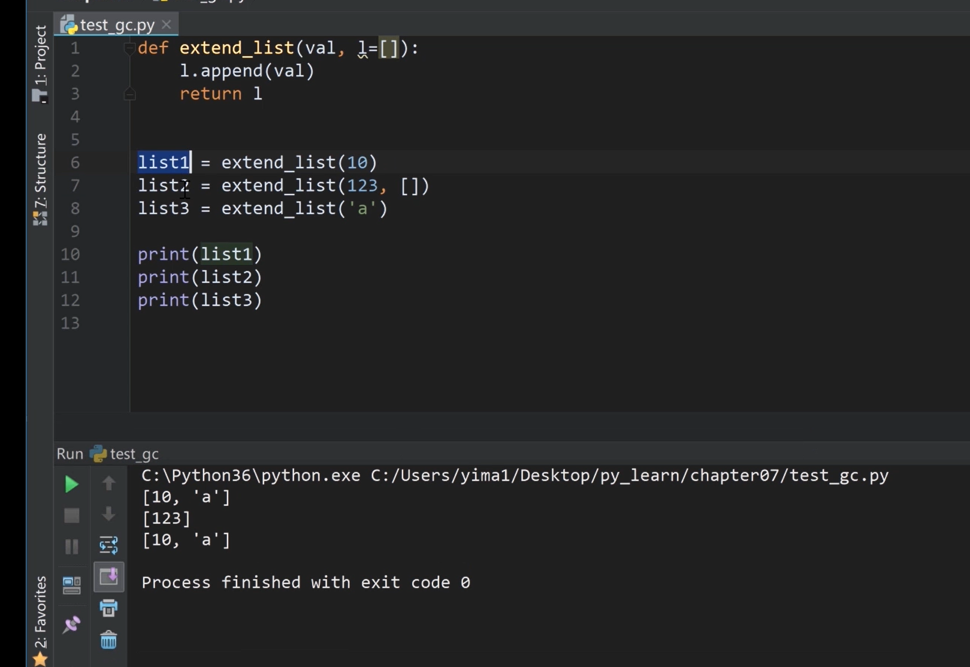Click the Pause output icon
Screen dimensions: 970x667
tap(71, 547)
